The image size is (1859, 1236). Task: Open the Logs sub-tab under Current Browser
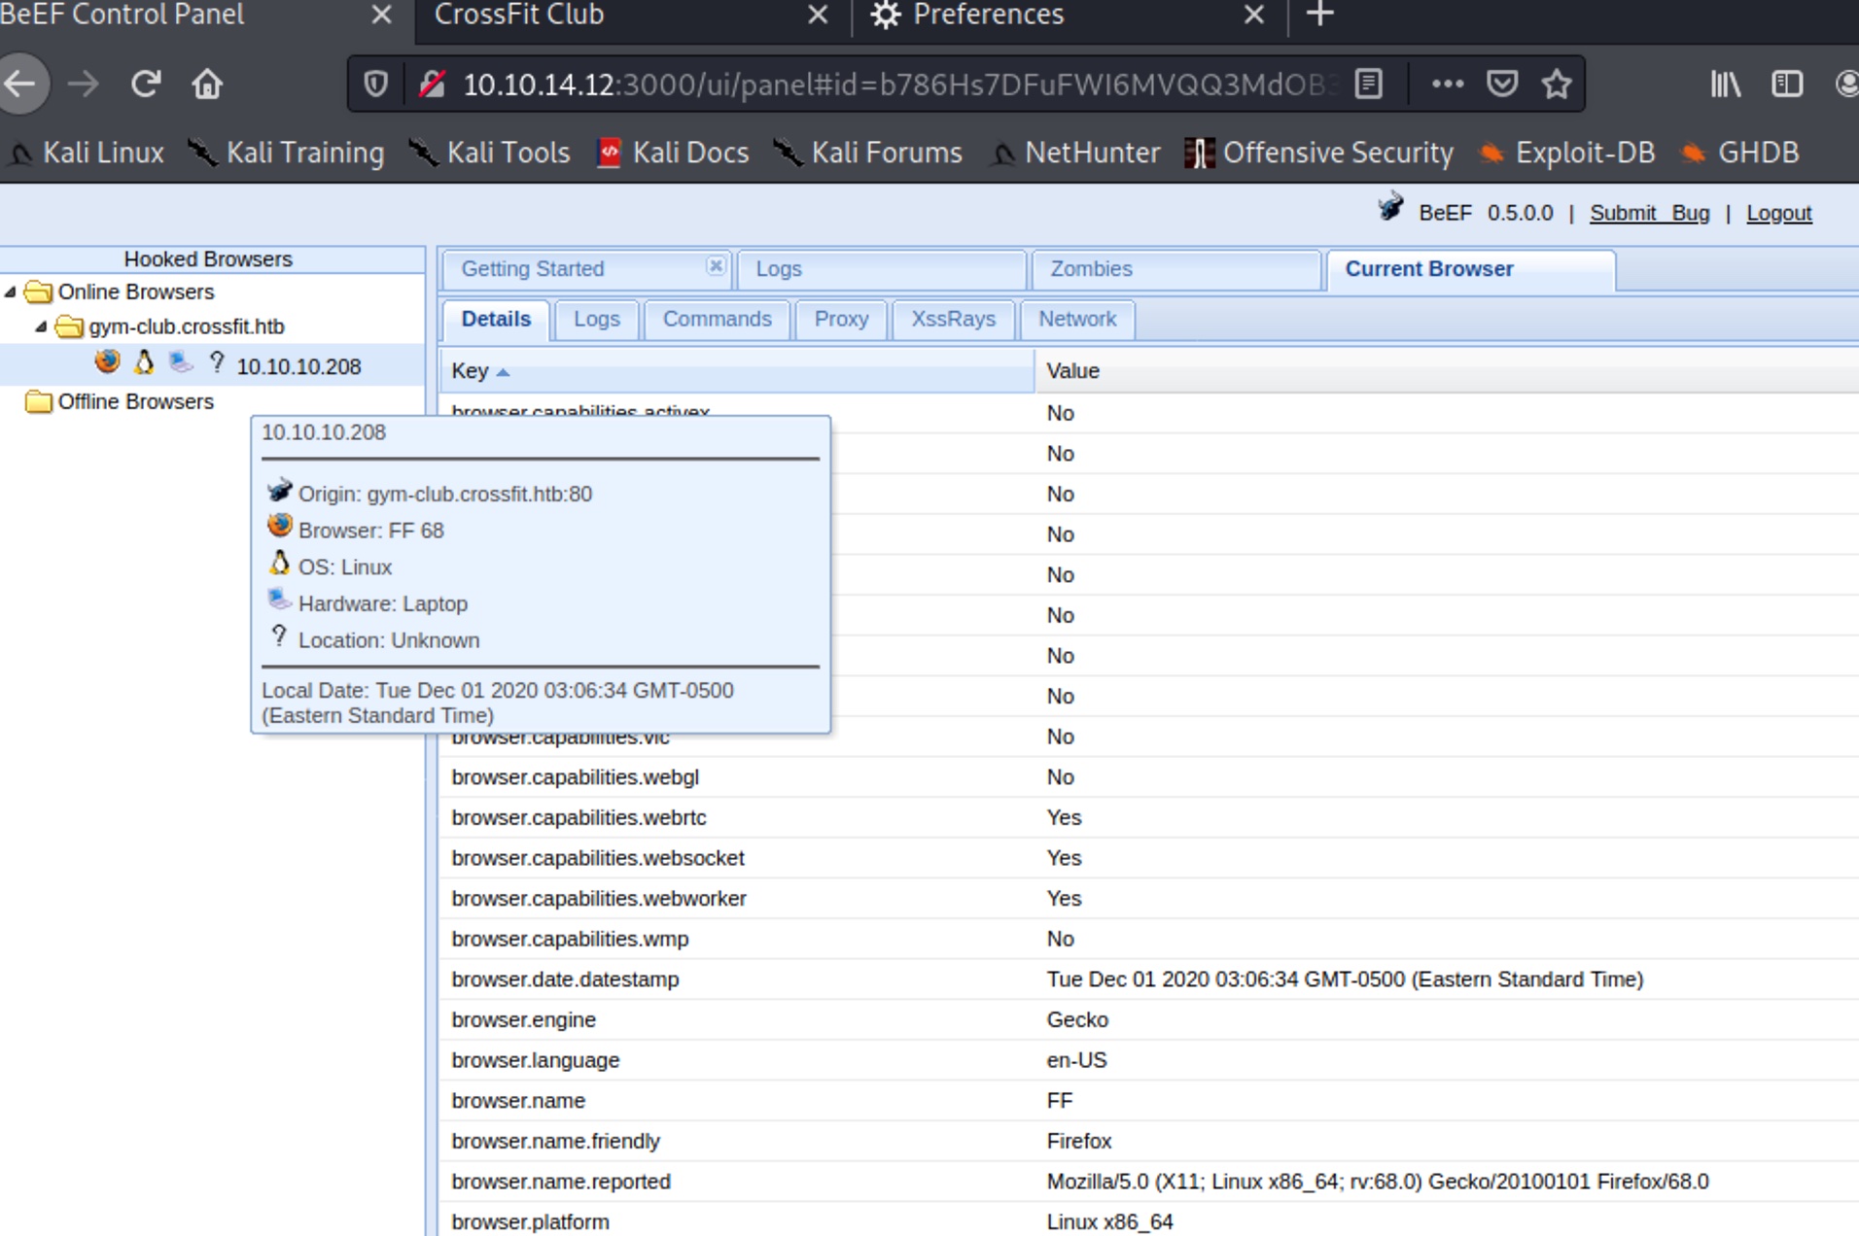596,320
